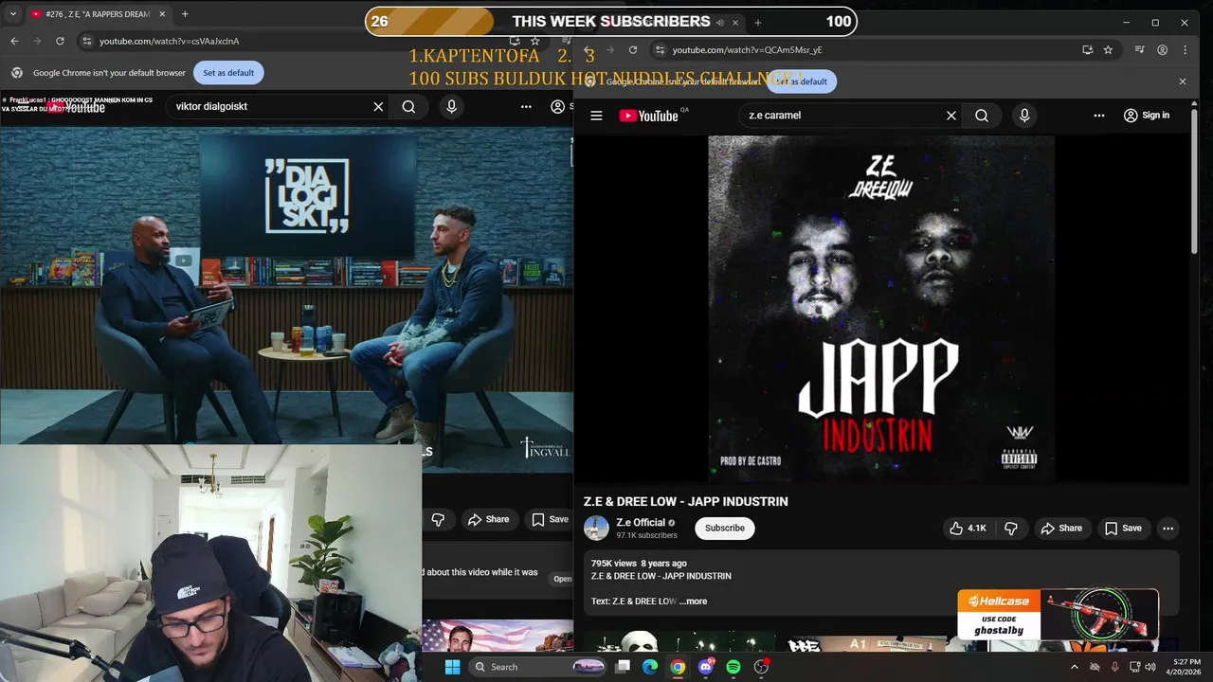Share the JAPP INDUSTRIN video
The image size is (1213, 682).
pyautogui.click(x=1061, y=528)
